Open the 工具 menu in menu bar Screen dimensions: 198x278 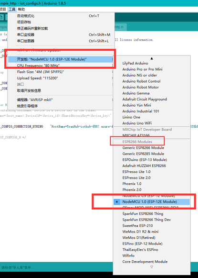(x=12, y=9)
